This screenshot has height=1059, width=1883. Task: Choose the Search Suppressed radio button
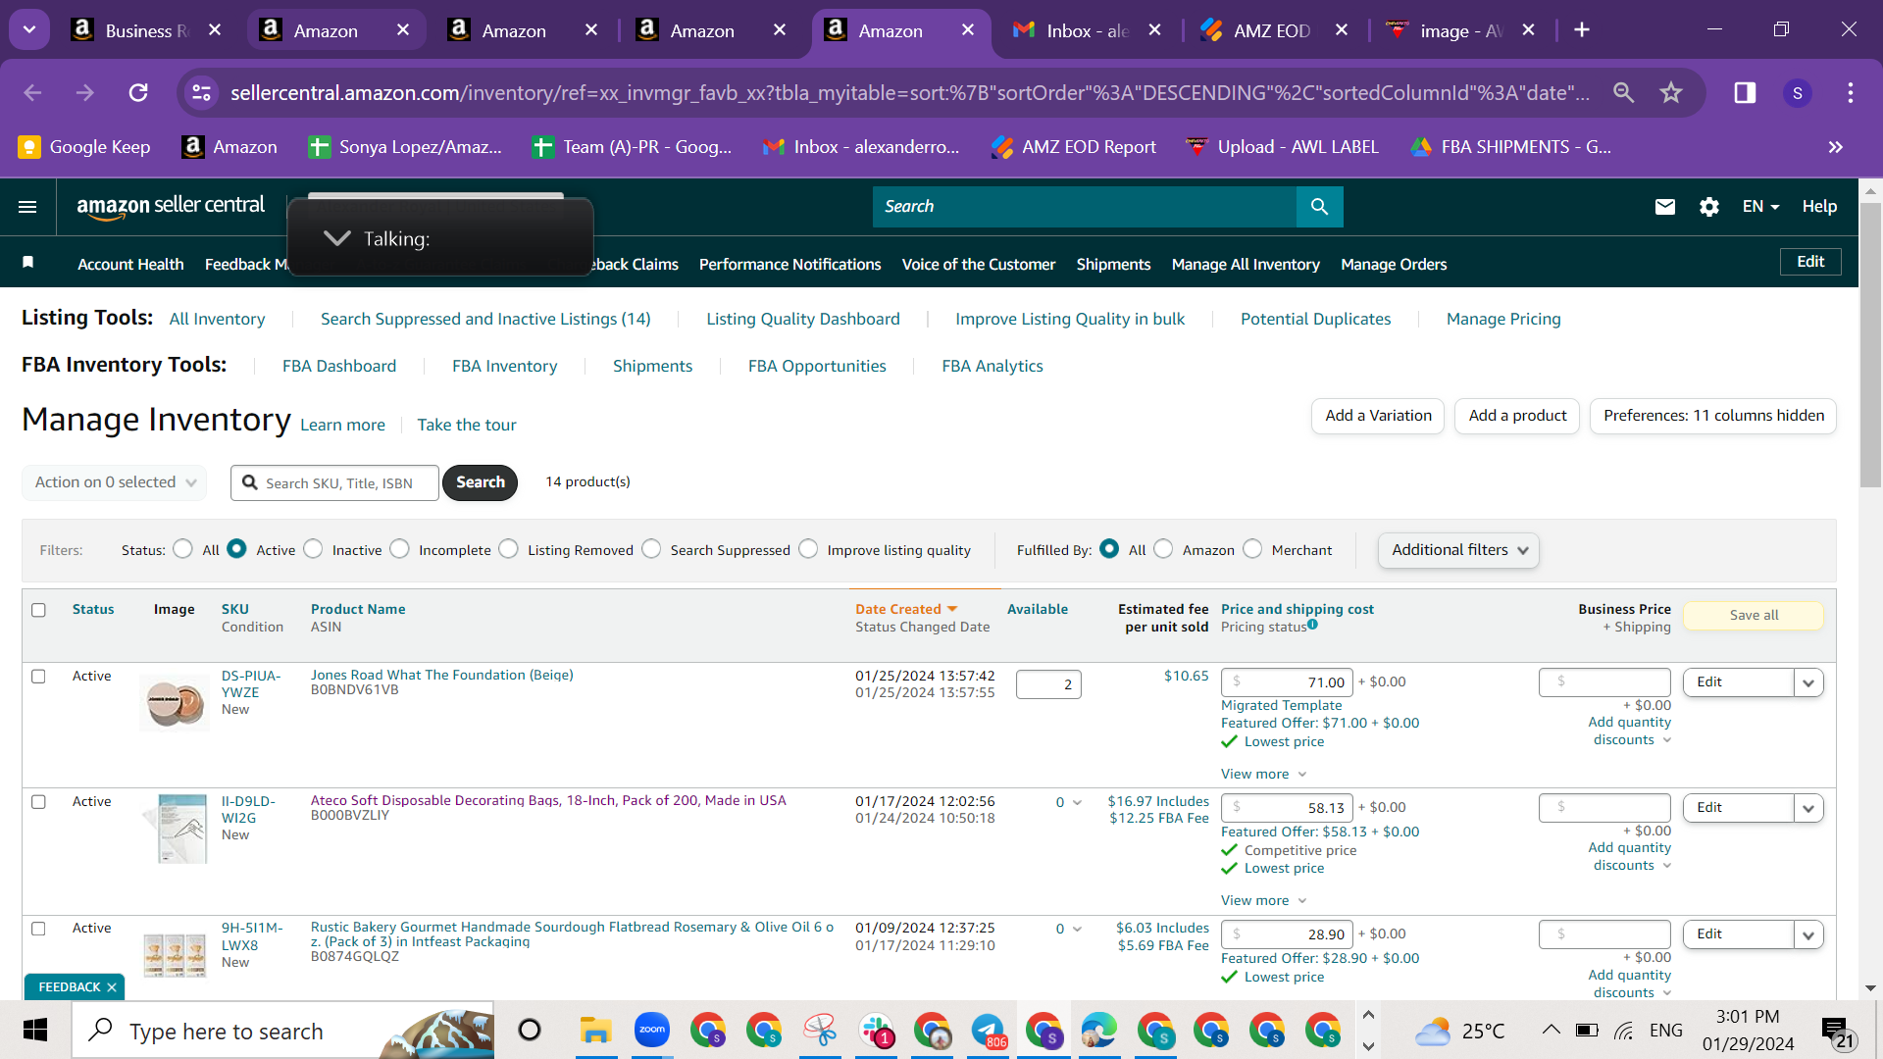pyautogui.click(x=651, y=549)
